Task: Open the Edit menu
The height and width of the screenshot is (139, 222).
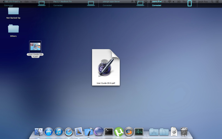Action: (27, 2)
